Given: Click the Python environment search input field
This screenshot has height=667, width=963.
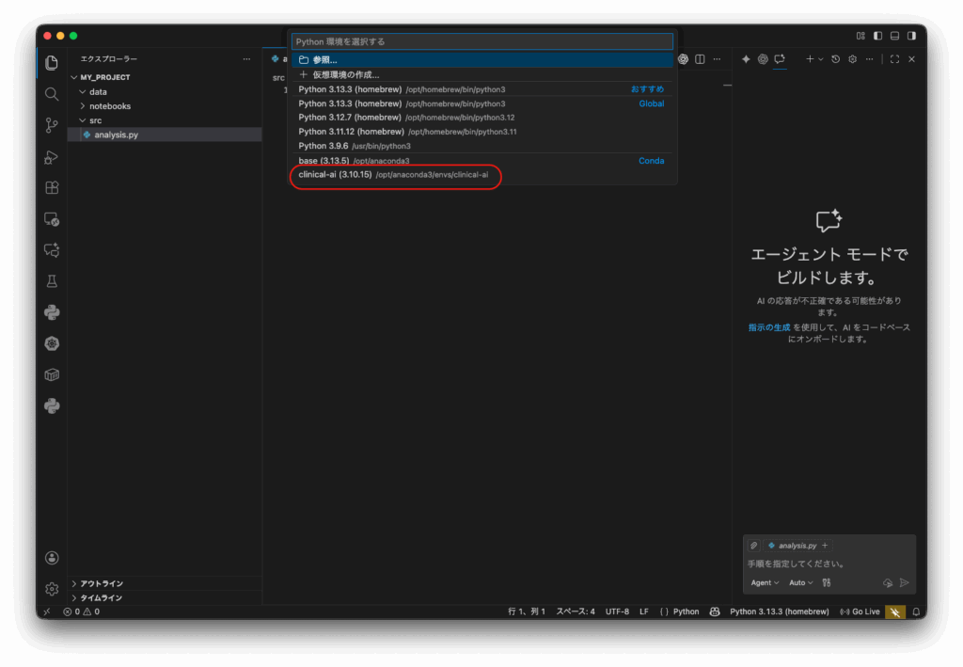Looking at the screenshot, I should pyautogui.click(x=481, y=41).
